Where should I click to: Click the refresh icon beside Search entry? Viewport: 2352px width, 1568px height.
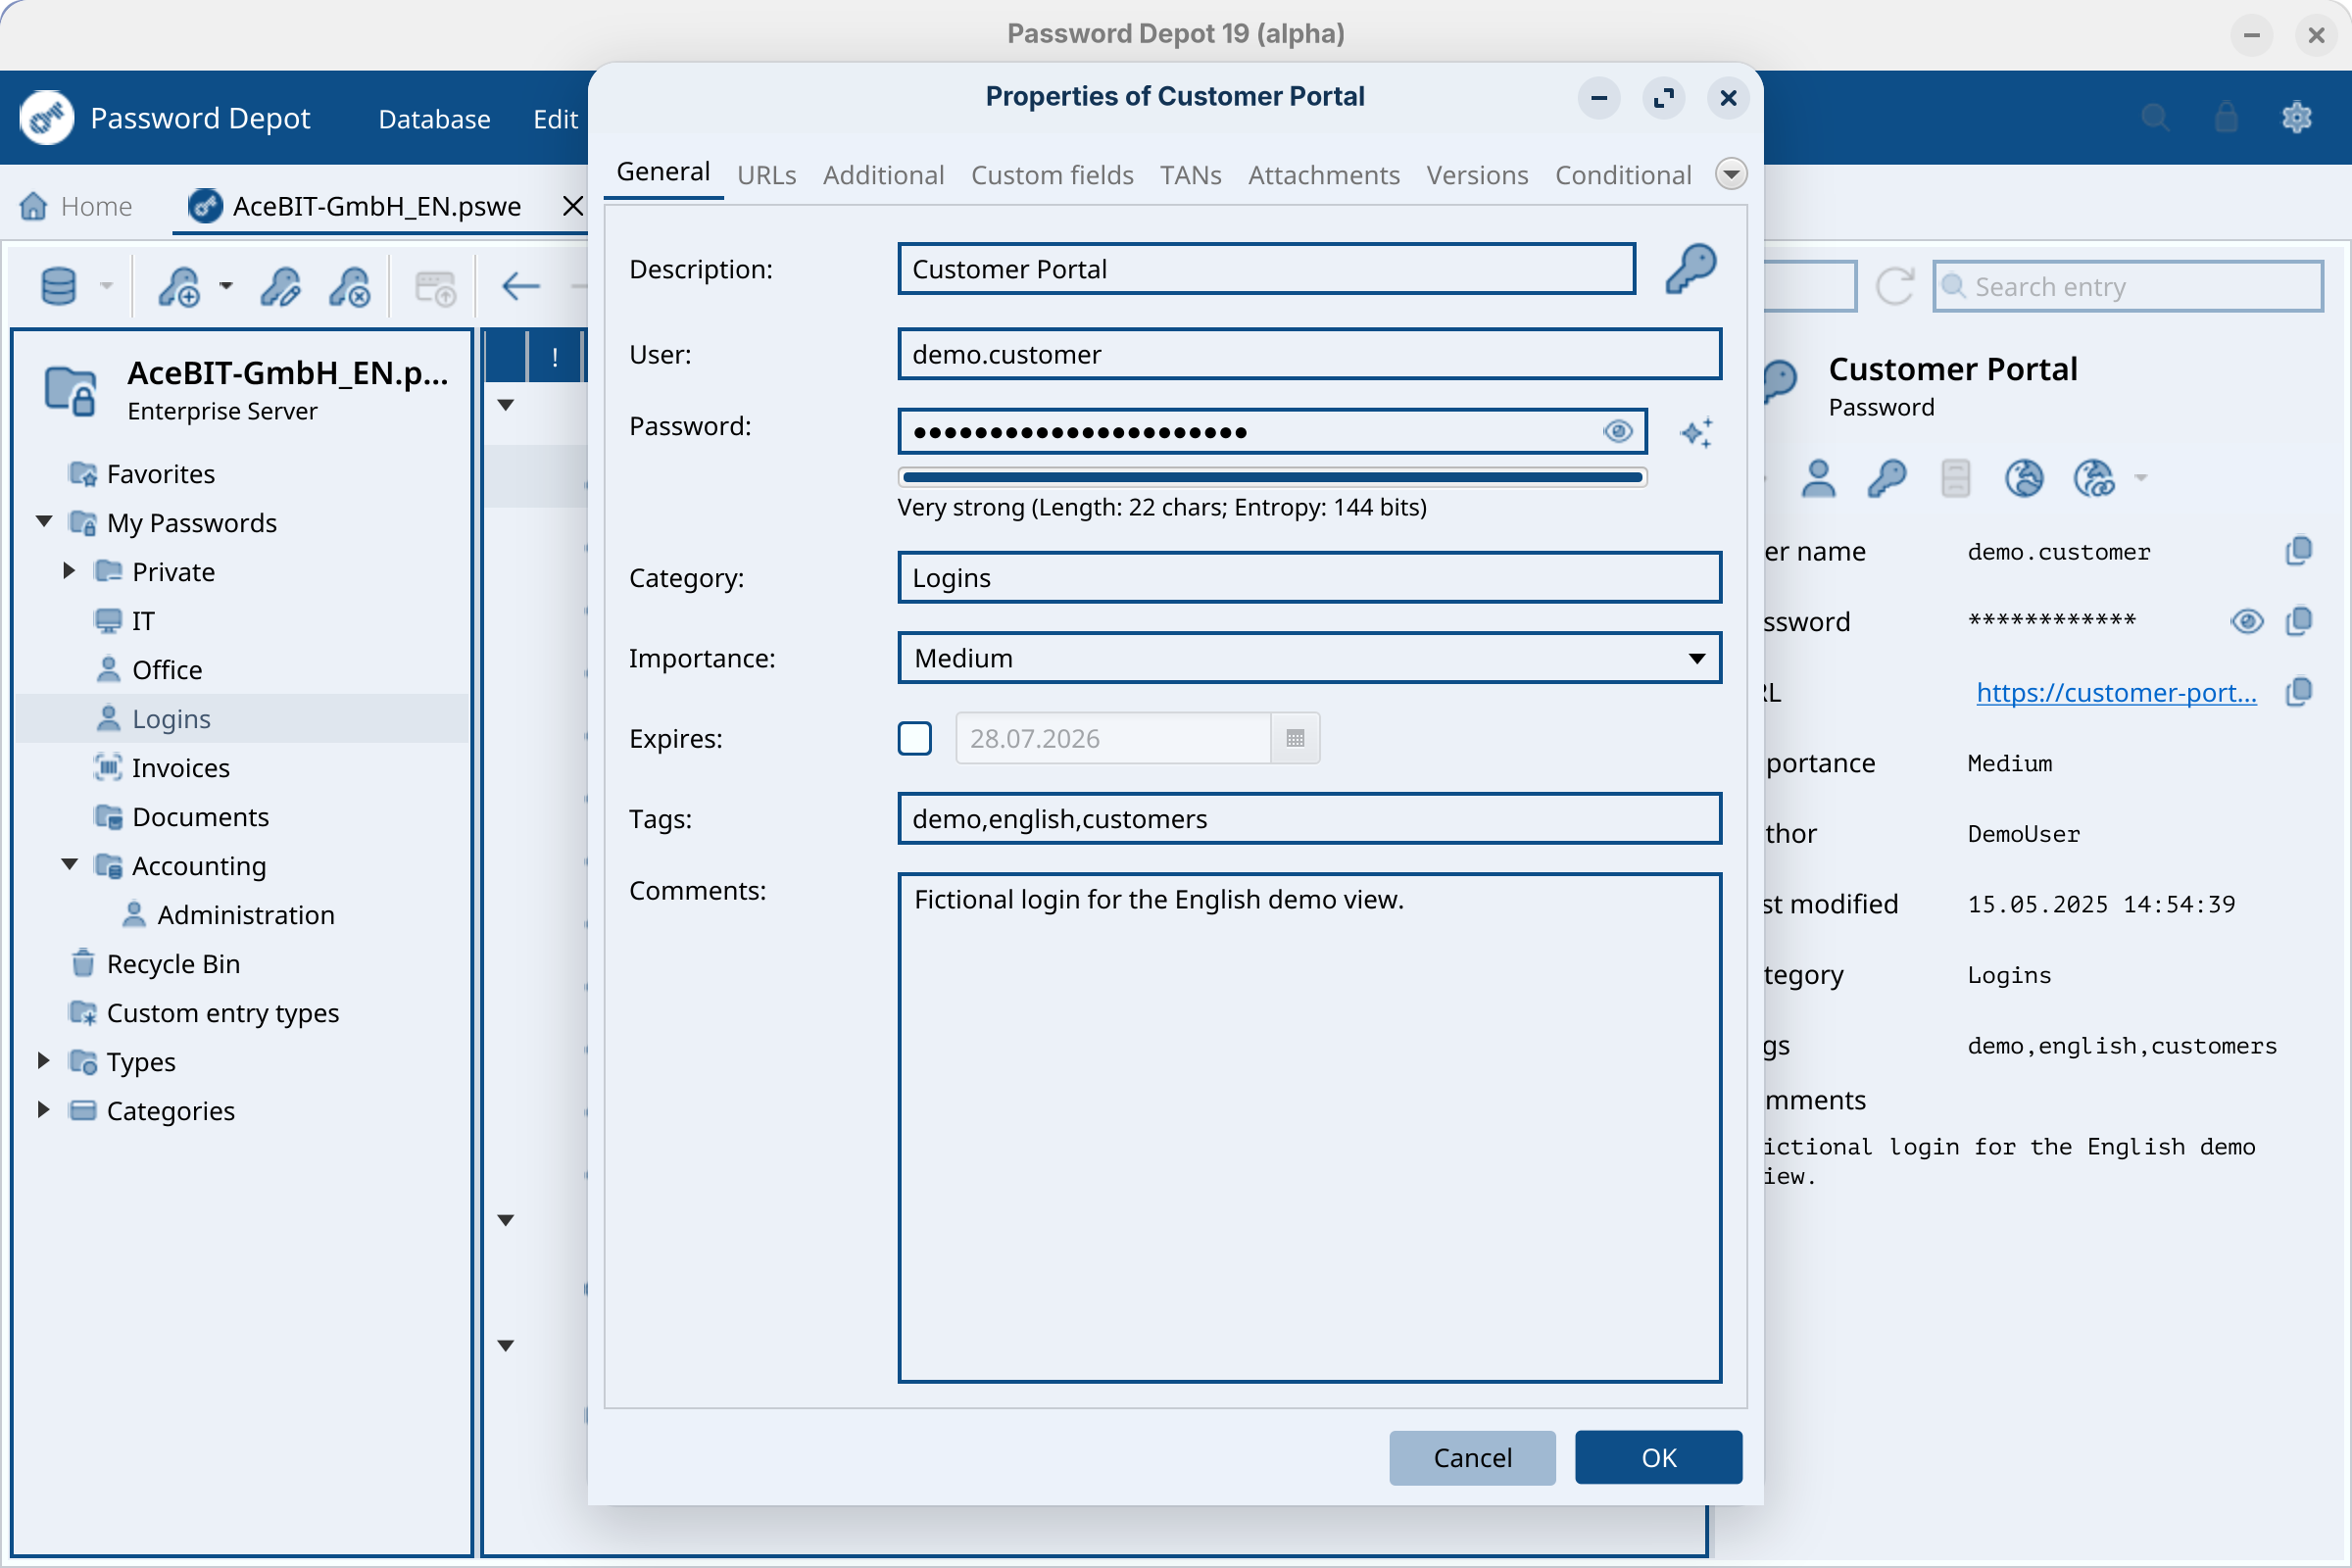click(1894, 287)
